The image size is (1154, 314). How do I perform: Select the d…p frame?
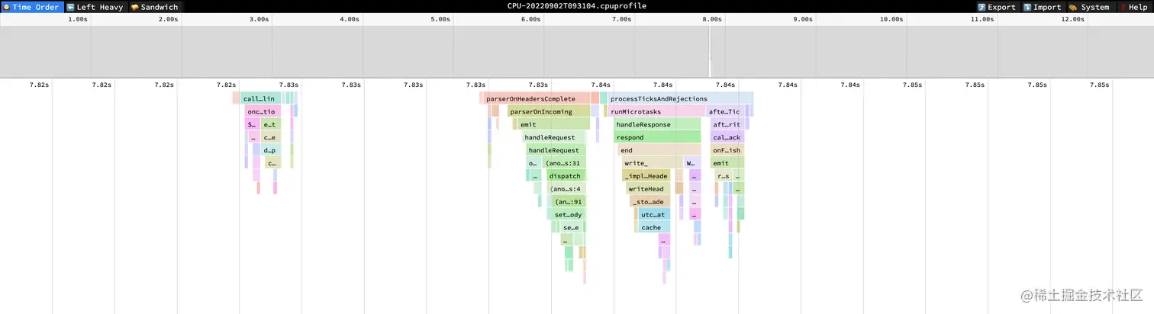coord(271,150)
